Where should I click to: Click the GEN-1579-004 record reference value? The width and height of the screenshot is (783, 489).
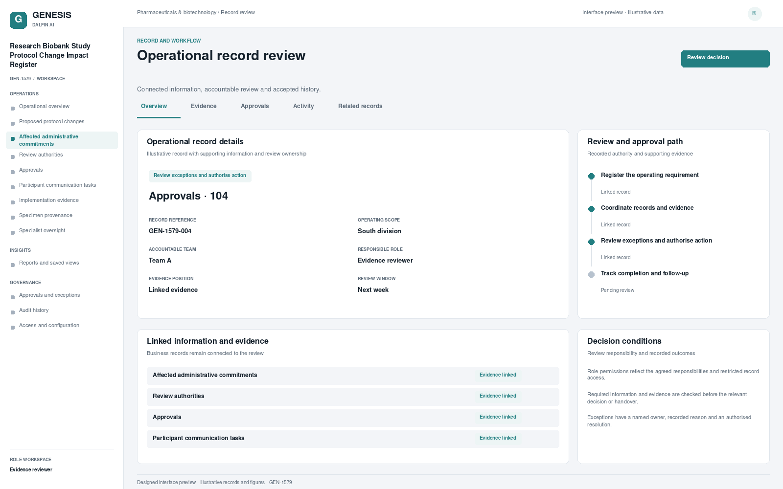170,231
